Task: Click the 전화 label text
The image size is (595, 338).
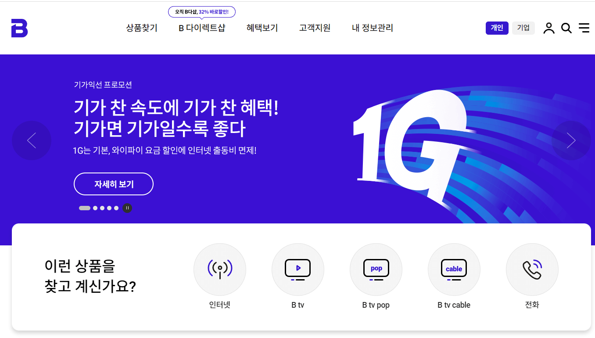Action: coord(532,305)
